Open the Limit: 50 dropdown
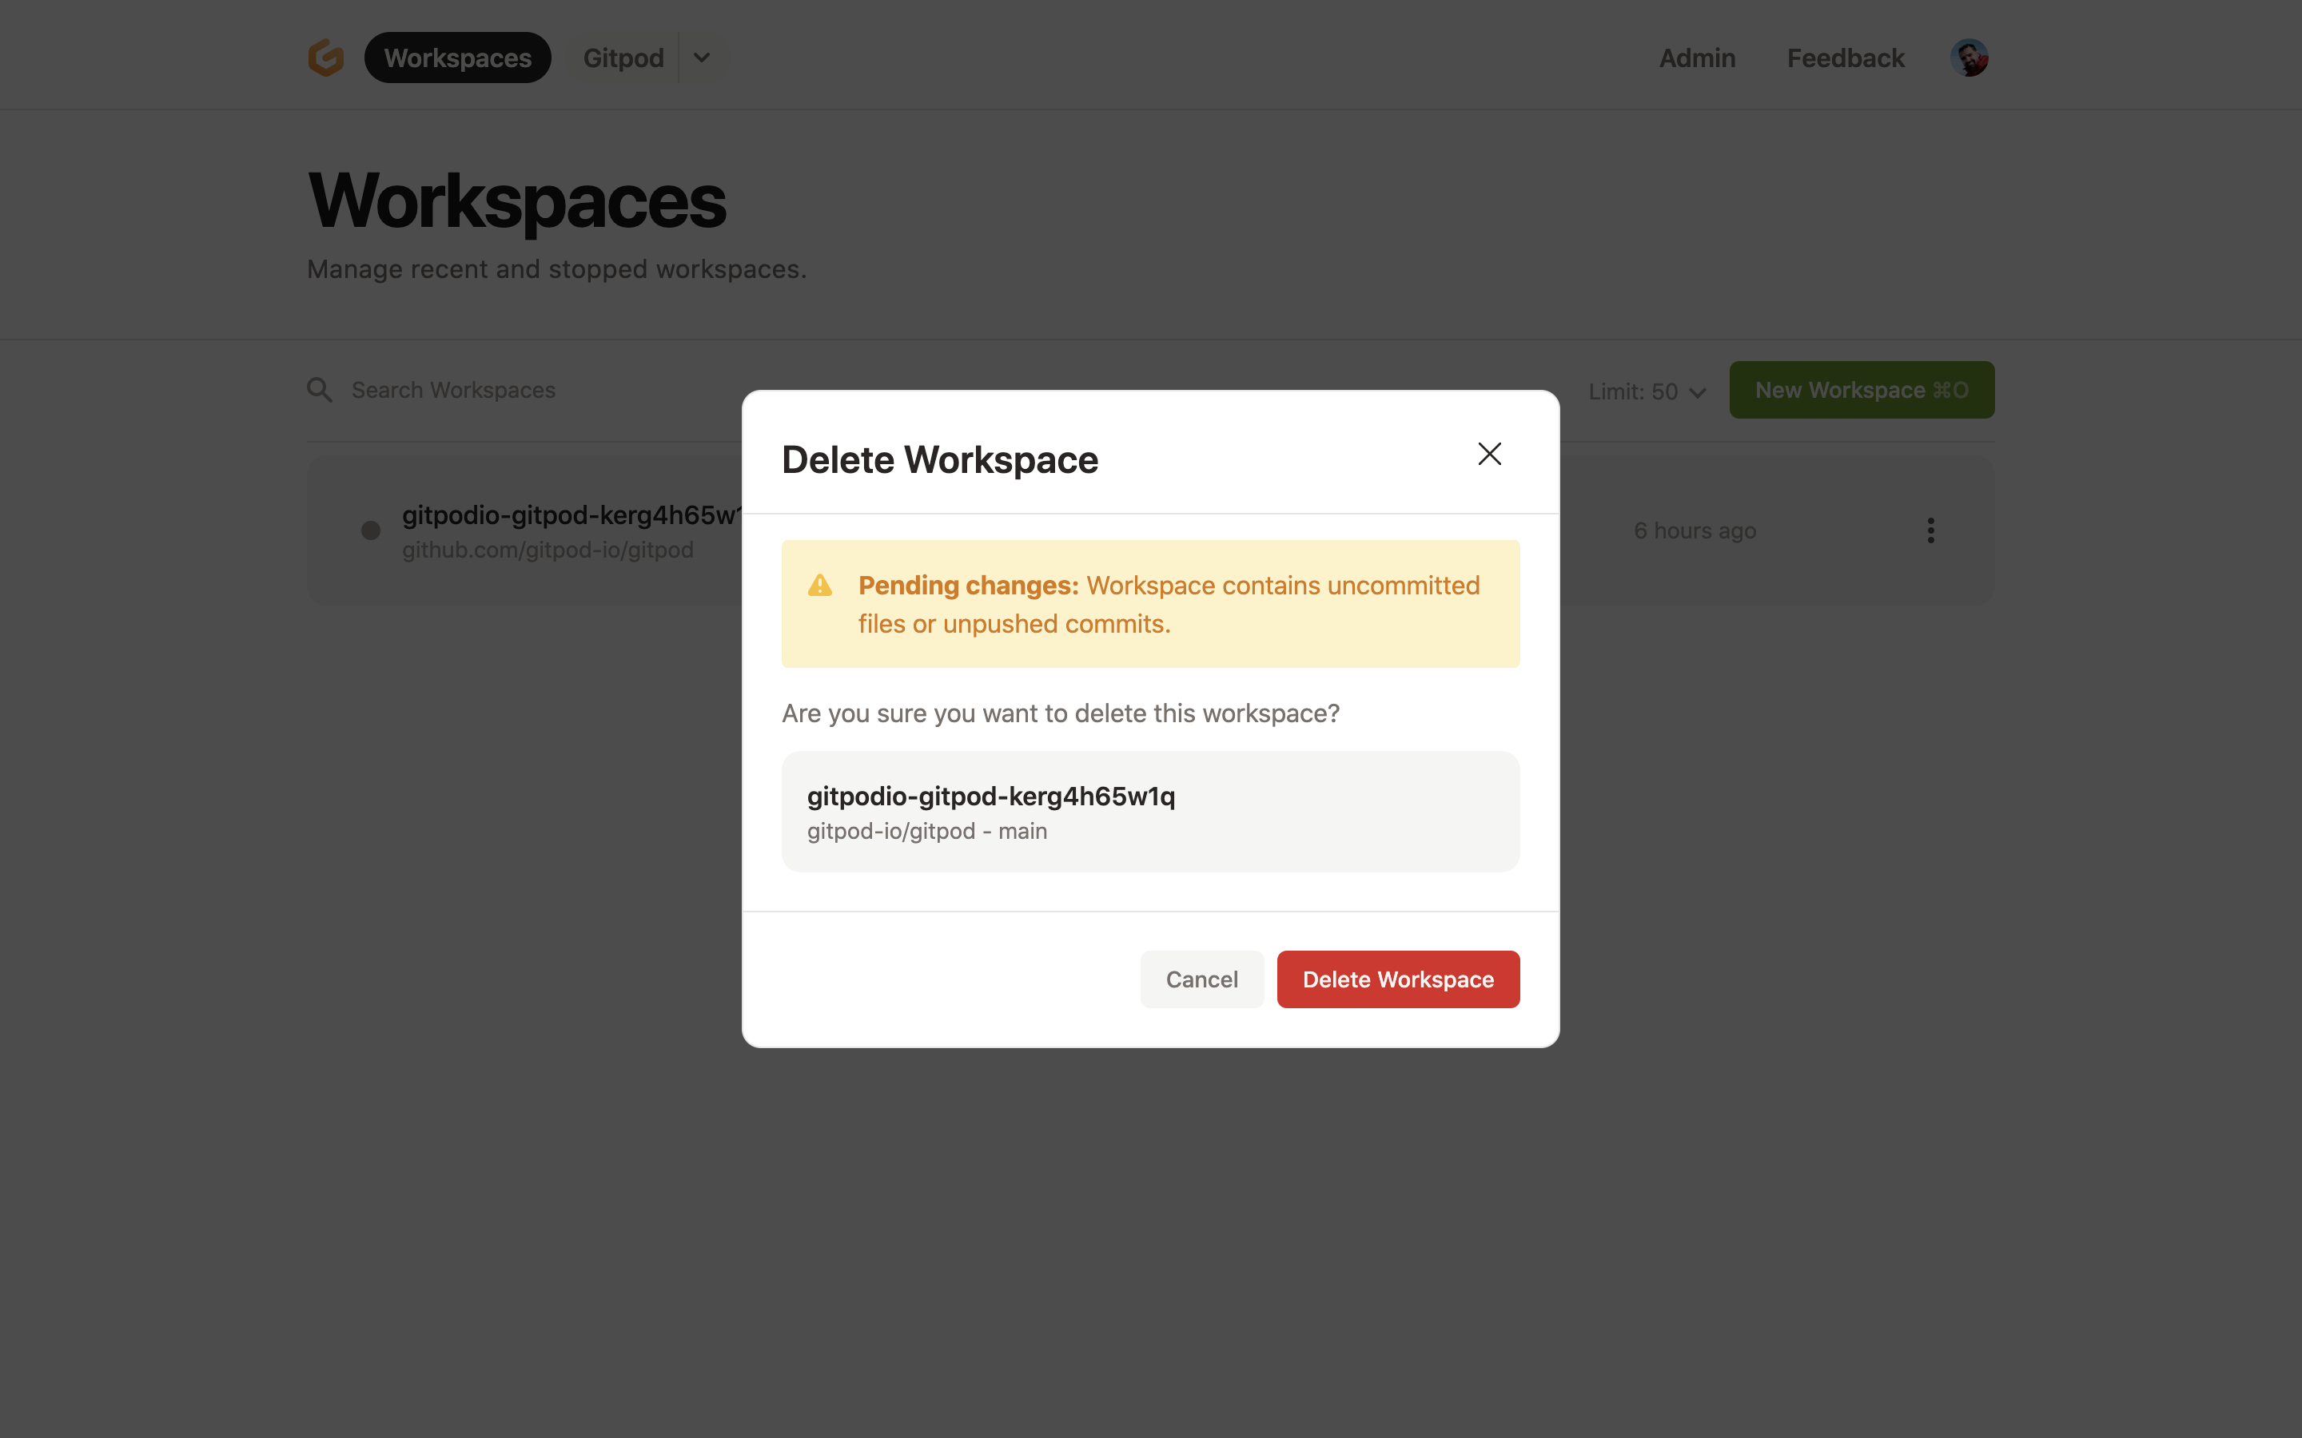Image resolution: width=2302 pixels, height=1438 pixels. (1647, 391)
